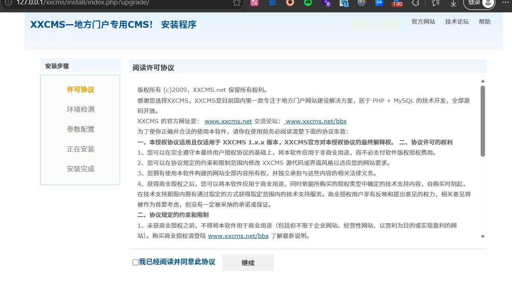Select the 安装完成 install step
This screenshot has height=288, width=512.
point(81,169)
